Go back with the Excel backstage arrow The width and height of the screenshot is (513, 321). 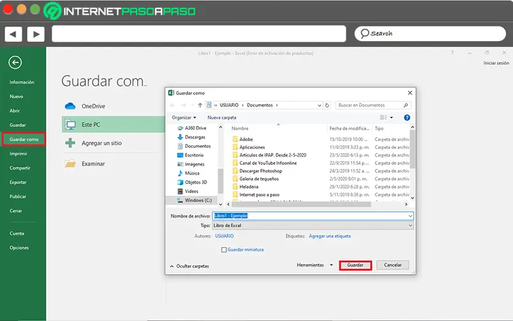point(15,62)
